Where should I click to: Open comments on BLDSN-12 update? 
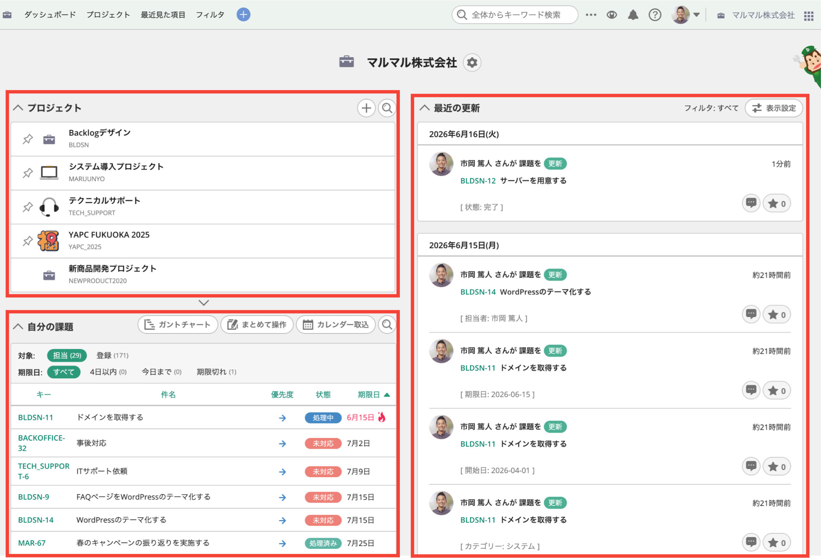pos(751,203)
